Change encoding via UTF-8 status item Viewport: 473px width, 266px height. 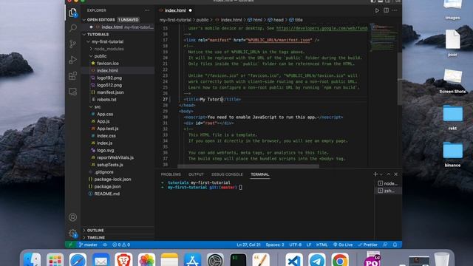(x=296, y=245)
